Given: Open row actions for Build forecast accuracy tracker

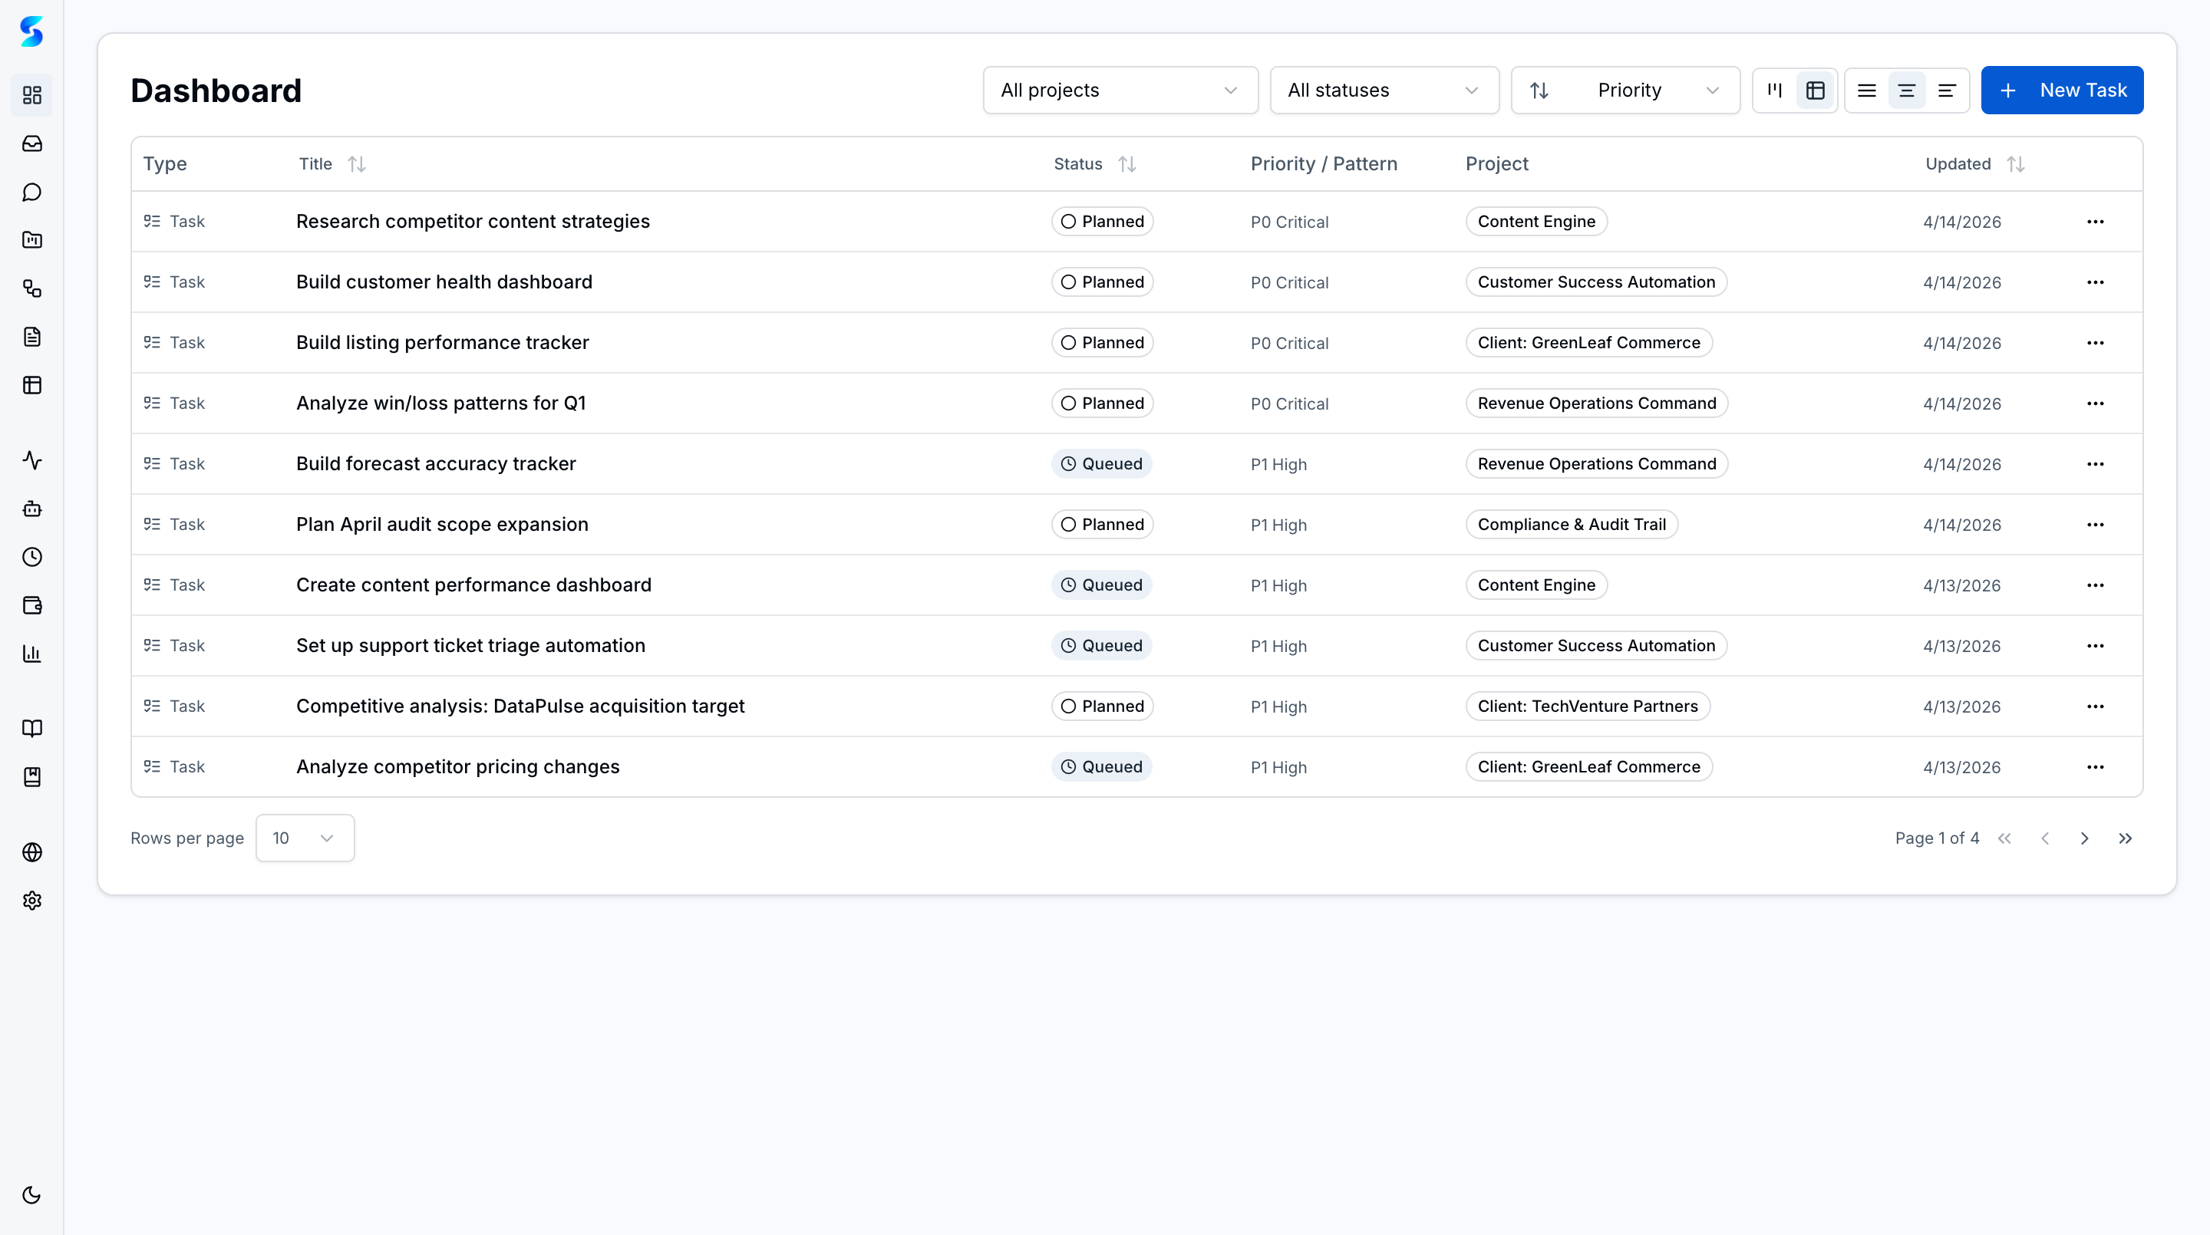Looking at the screenshot, I should 2096,463.
